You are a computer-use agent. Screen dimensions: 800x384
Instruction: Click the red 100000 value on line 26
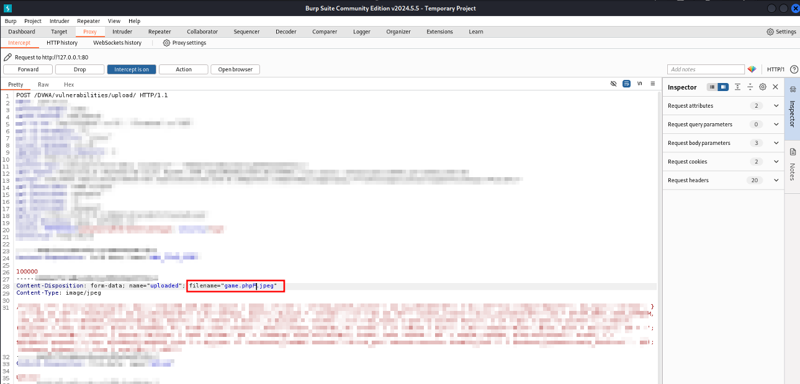point(27,271)
